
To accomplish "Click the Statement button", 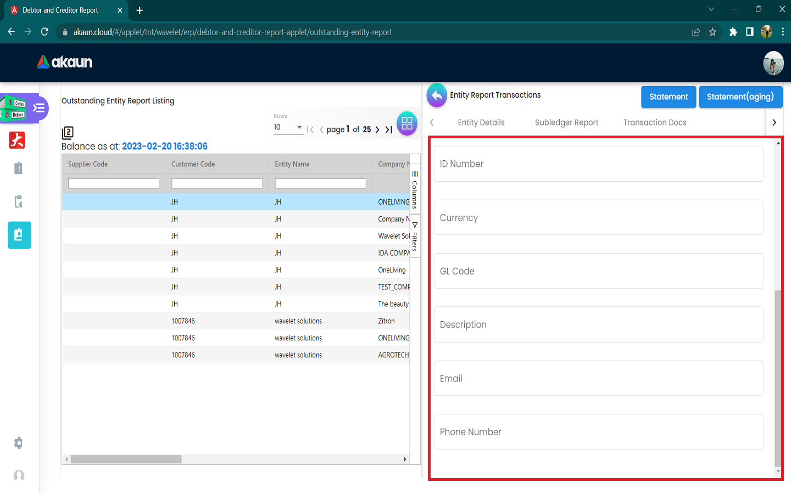I will tap(668, 97).
